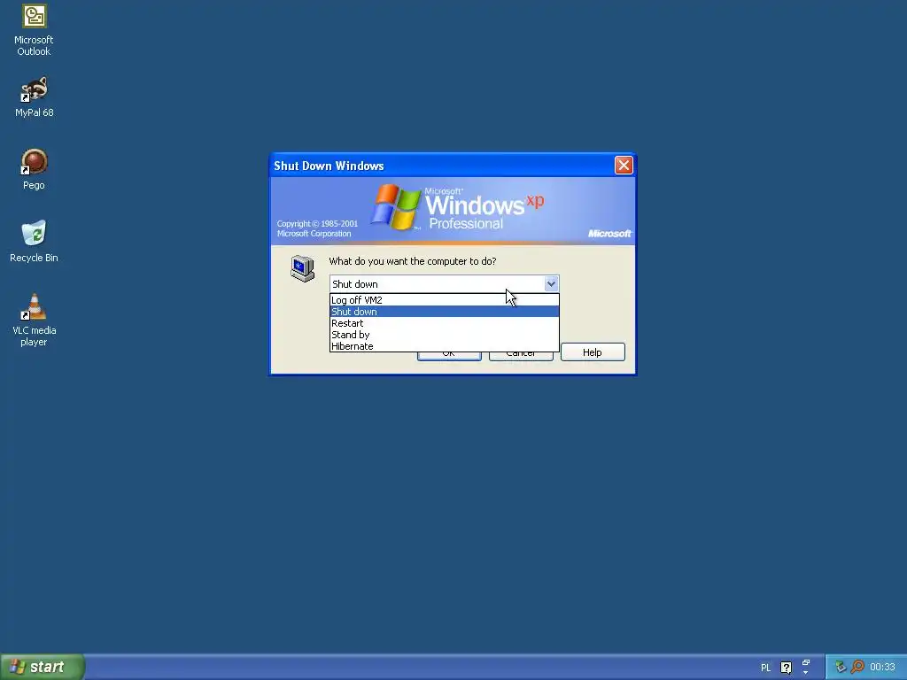Select the Recycle Bin icon

click(34, 242)
